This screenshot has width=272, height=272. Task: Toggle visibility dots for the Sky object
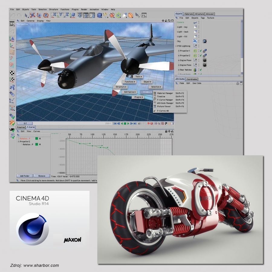199,41
